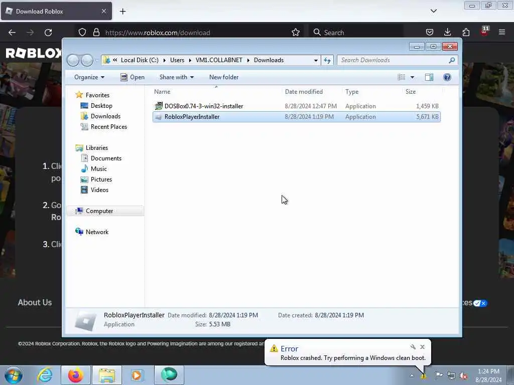Viewport: 514px width, 385px height.
Task: Go back in Firefox browser
Action: pyautogui.click(x=12, y=33)
